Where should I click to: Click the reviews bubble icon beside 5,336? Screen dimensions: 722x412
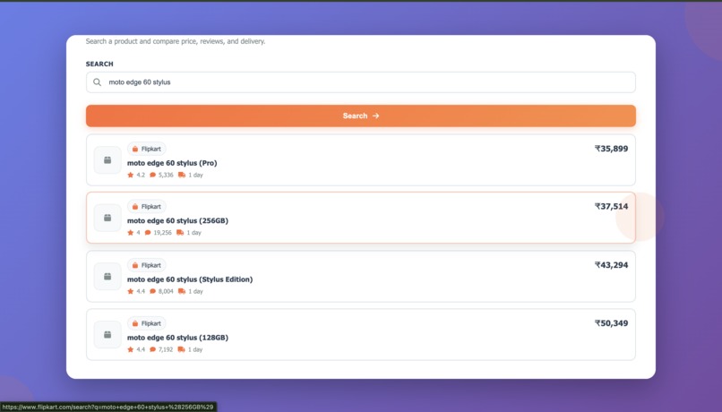(153, 175)
